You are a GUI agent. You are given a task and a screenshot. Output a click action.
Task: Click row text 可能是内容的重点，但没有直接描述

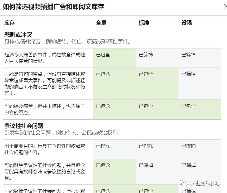coord(45,84)
